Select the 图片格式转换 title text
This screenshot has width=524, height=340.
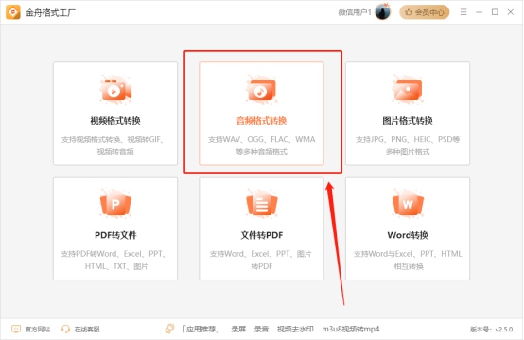pos(408,121)
